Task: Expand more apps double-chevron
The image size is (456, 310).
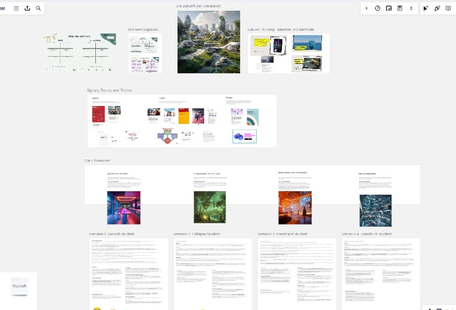Action: point(411,8)
